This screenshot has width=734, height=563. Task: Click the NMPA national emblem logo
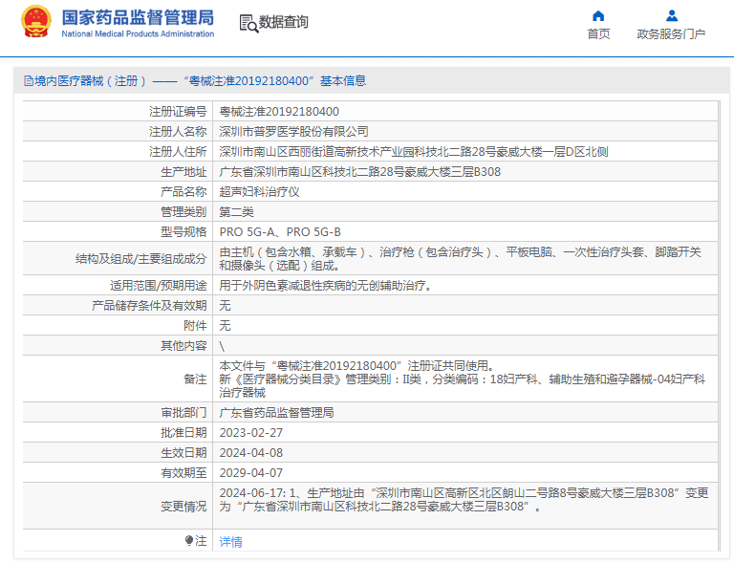pyautogui.click(x=35, y=22)
